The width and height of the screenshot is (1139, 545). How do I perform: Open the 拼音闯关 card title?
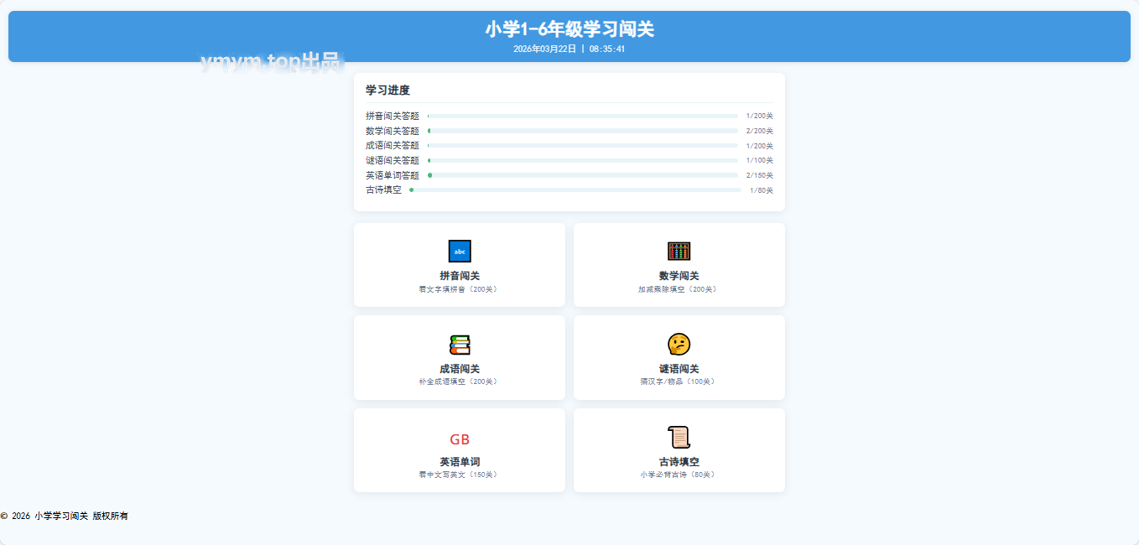[460, 276]
